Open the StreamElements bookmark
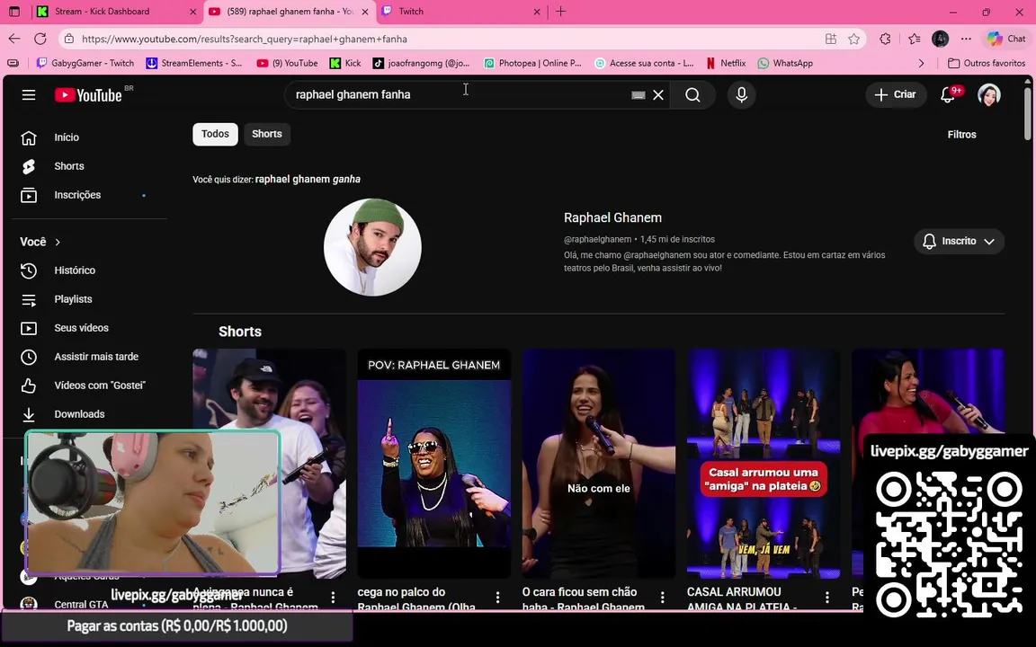Image resolution: width=1036 pixels, height=647 pixels. pyautogui.click(x=193, y=64)
